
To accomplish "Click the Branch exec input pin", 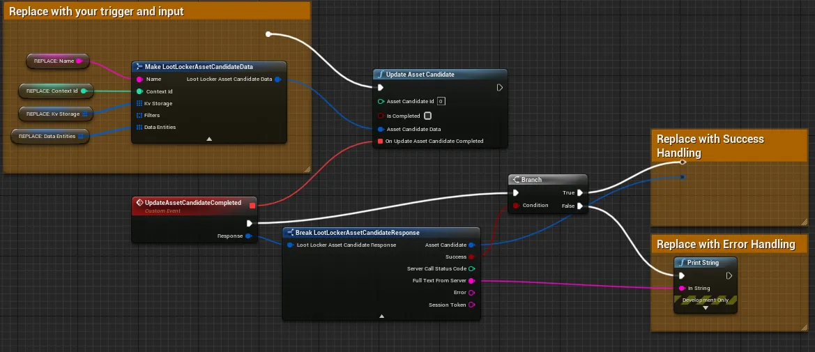I will 516,193.
